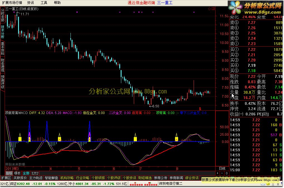Click the DEA: 5.28 value

[54, 113]
